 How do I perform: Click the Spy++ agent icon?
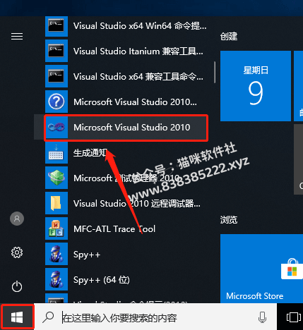[57, 254]
